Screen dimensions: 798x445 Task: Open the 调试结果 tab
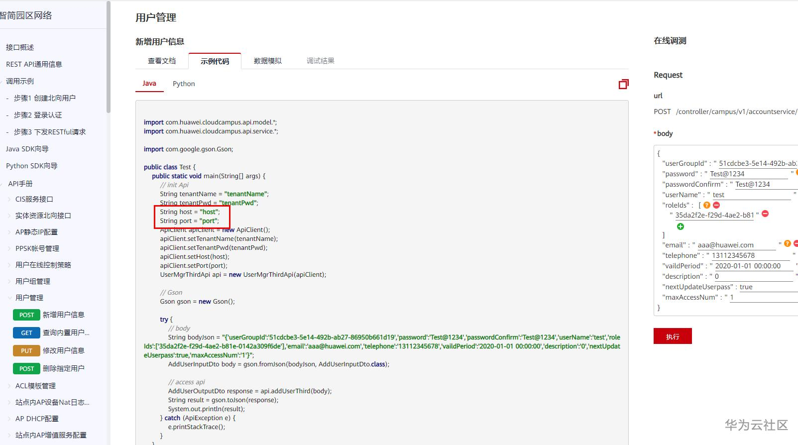click(x=321, y=61)
